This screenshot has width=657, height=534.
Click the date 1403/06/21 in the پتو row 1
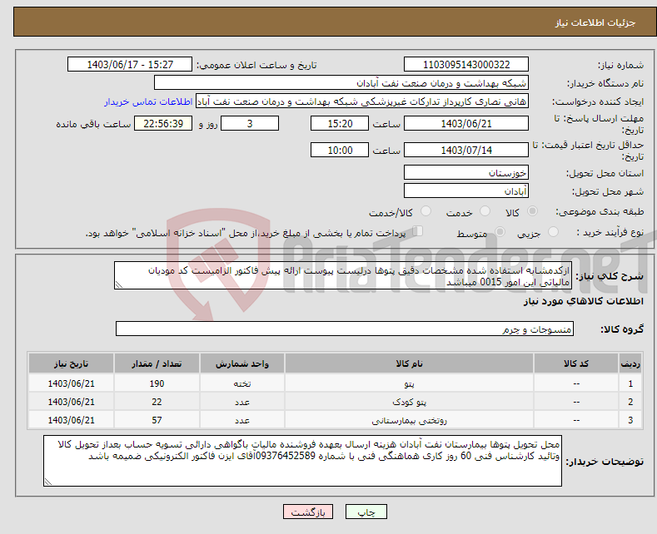(x=72, y=383)
